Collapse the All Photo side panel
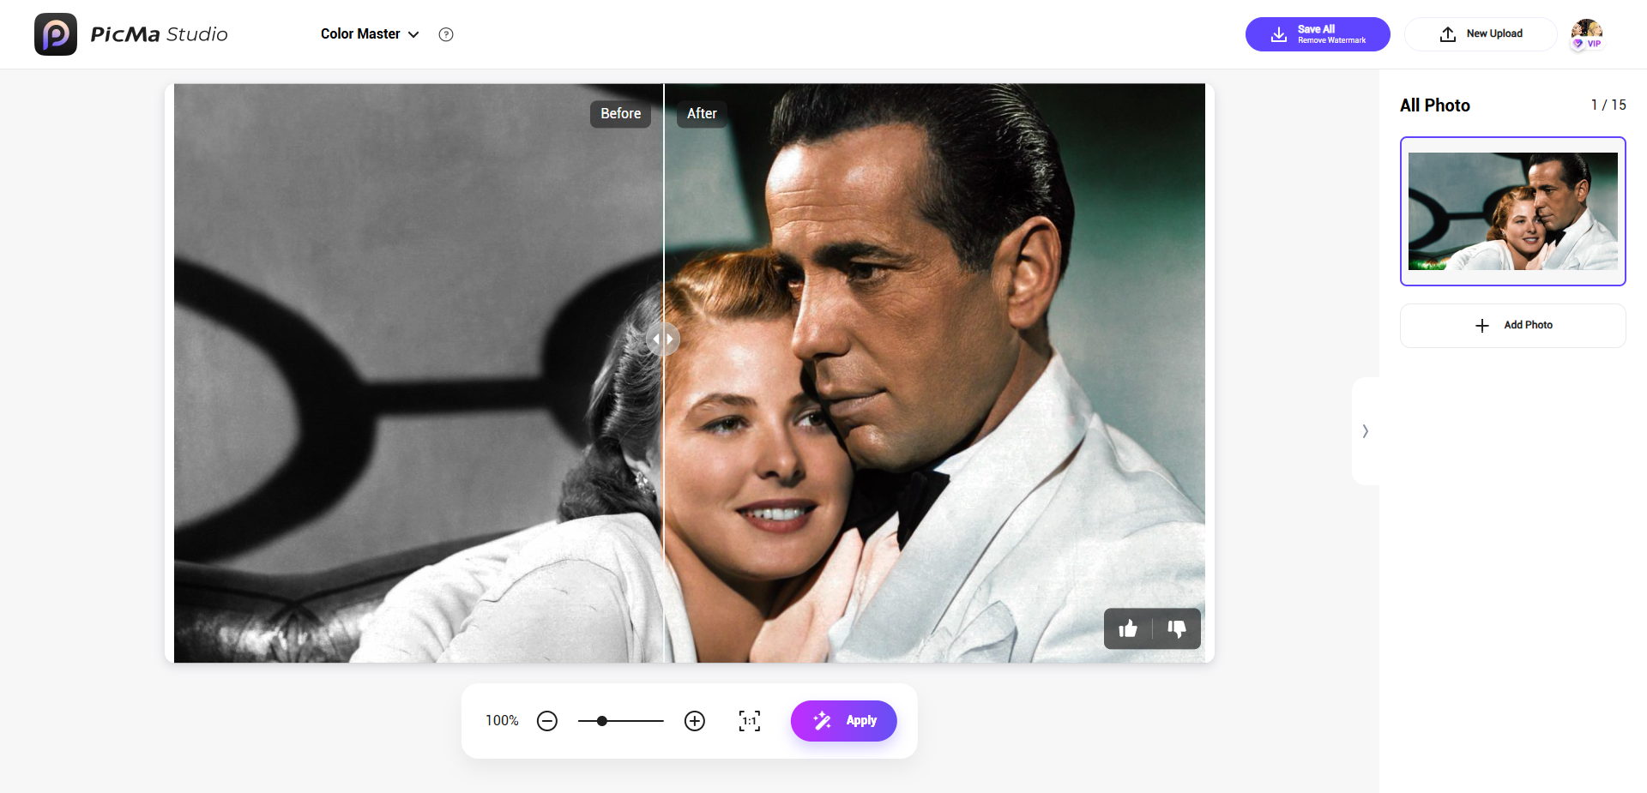The height and width of the screenshot is (793, 1647). point(1366,431)
